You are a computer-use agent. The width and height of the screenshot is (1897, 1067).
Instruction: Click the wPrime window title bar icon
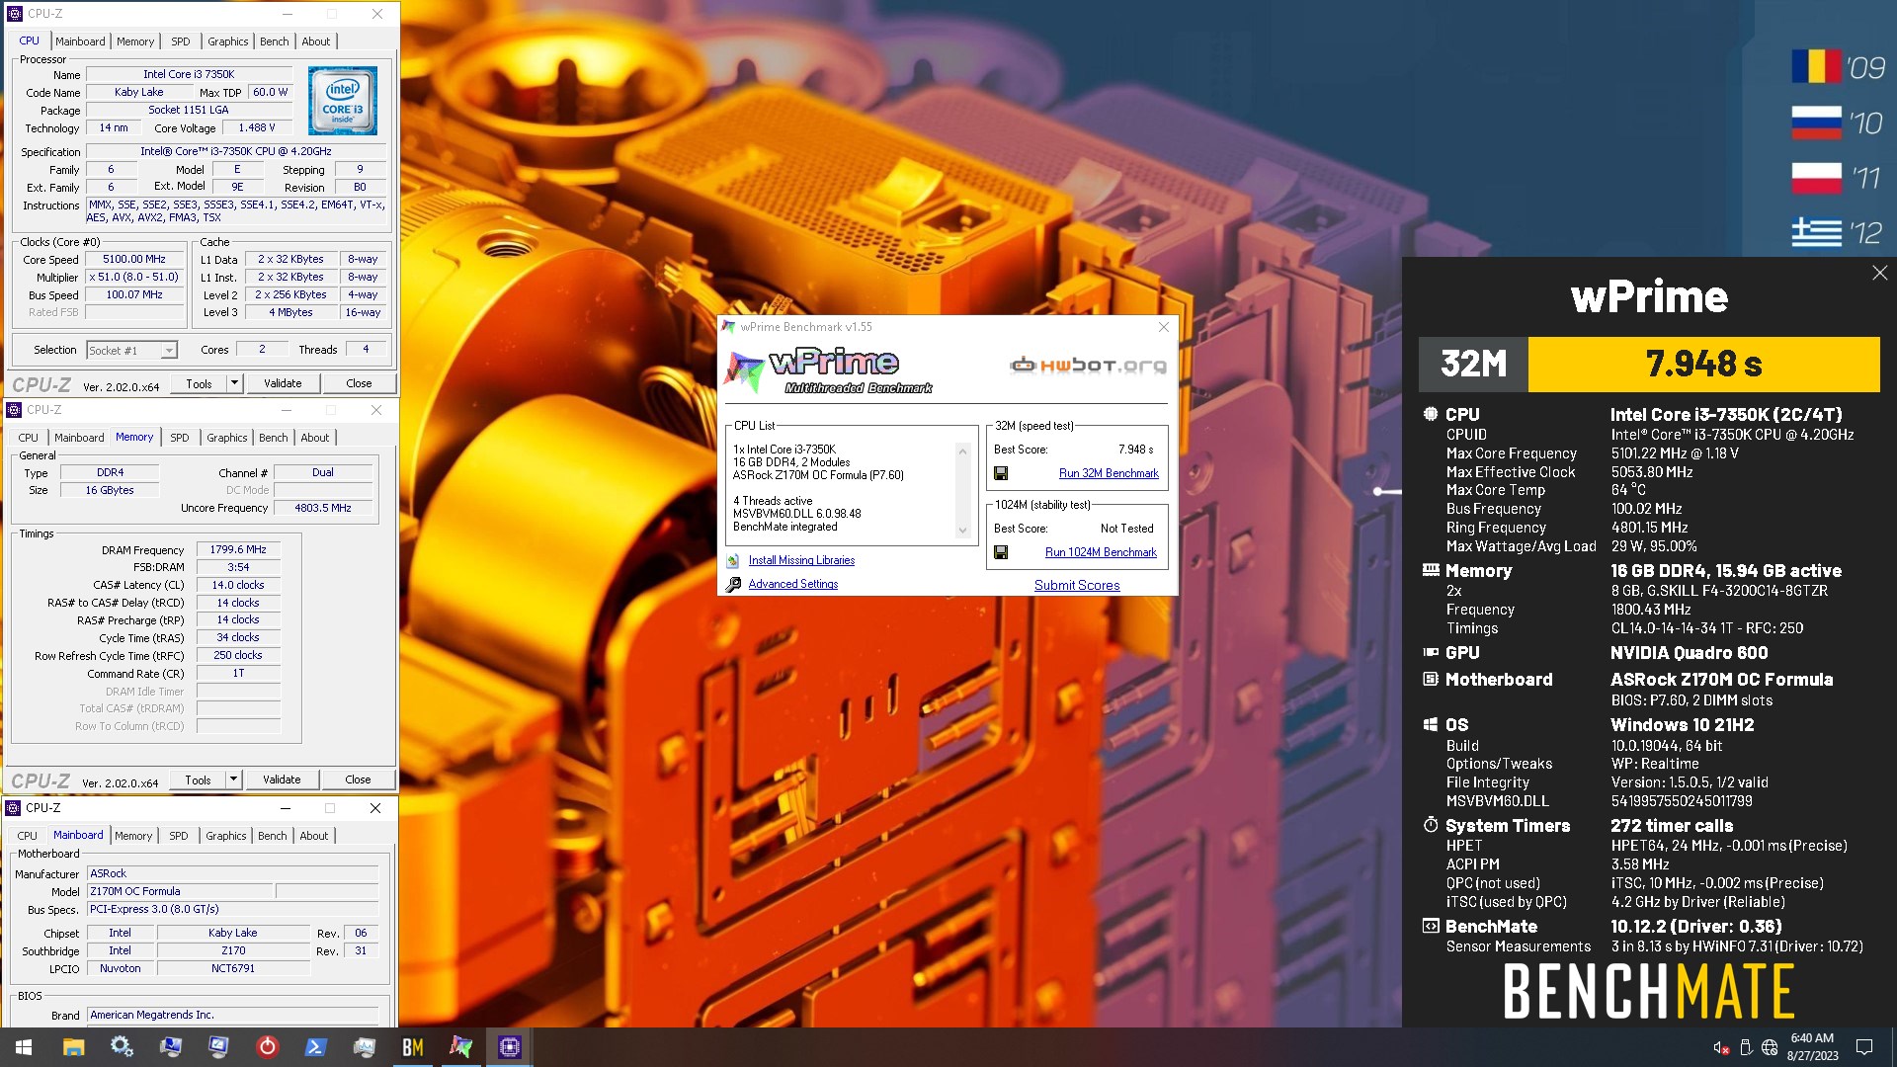(729, 327)
